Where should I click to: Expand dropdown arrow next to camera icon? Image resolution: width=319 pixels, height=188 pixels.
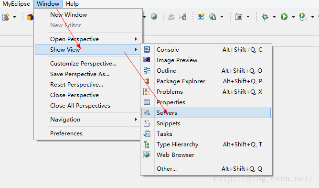point(248,17)
